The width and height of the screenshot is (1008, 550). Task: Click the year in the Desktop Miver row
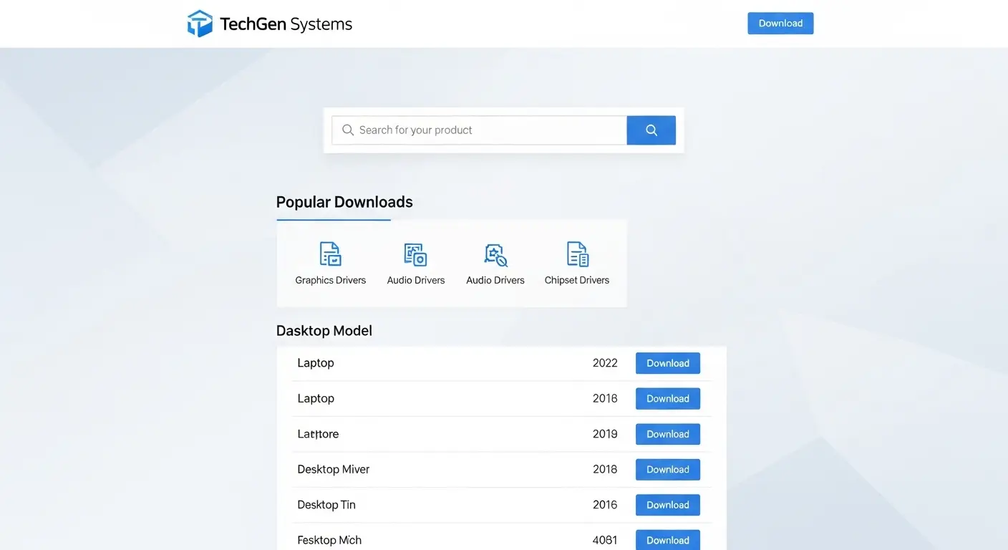pyautogui.click(x=605, y=470)
